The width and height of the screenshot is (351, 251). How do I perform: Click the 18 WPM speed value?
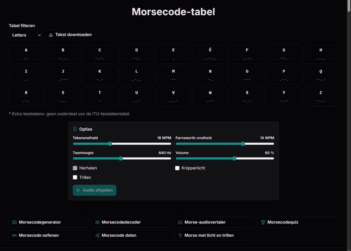click(x=164, y=138)
